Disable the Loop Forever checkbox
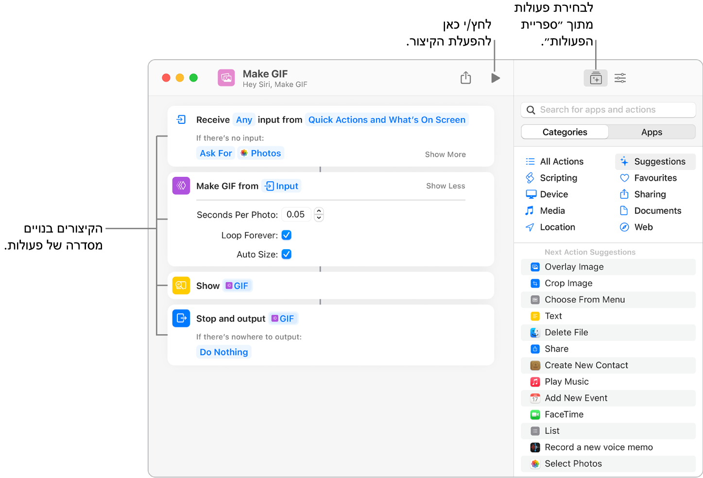 point(286,235)
